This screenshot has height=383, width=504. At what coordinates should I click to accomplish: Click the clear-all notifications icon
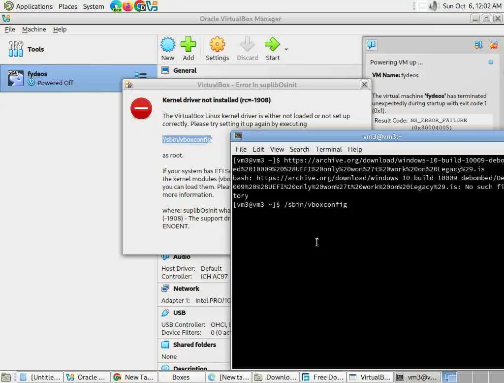(x=493, y=45)
